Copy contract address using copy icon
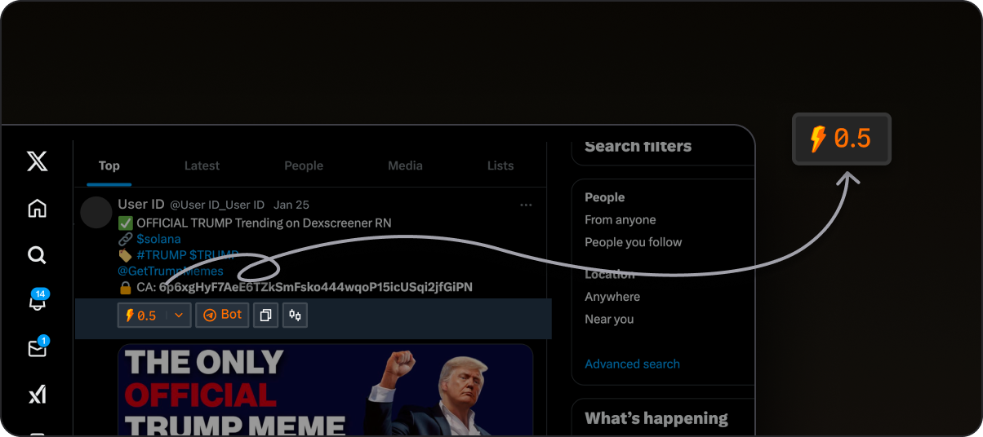 [265, 315]
